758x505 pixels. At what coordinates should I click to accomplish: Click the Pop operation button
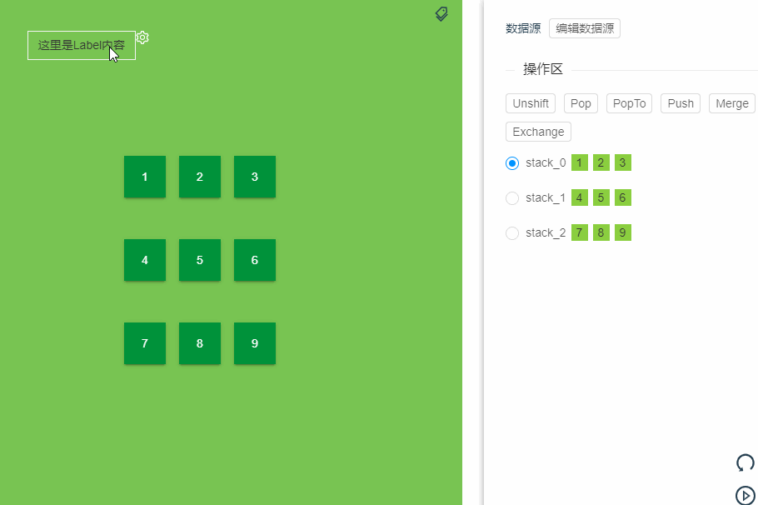point(581,103)
